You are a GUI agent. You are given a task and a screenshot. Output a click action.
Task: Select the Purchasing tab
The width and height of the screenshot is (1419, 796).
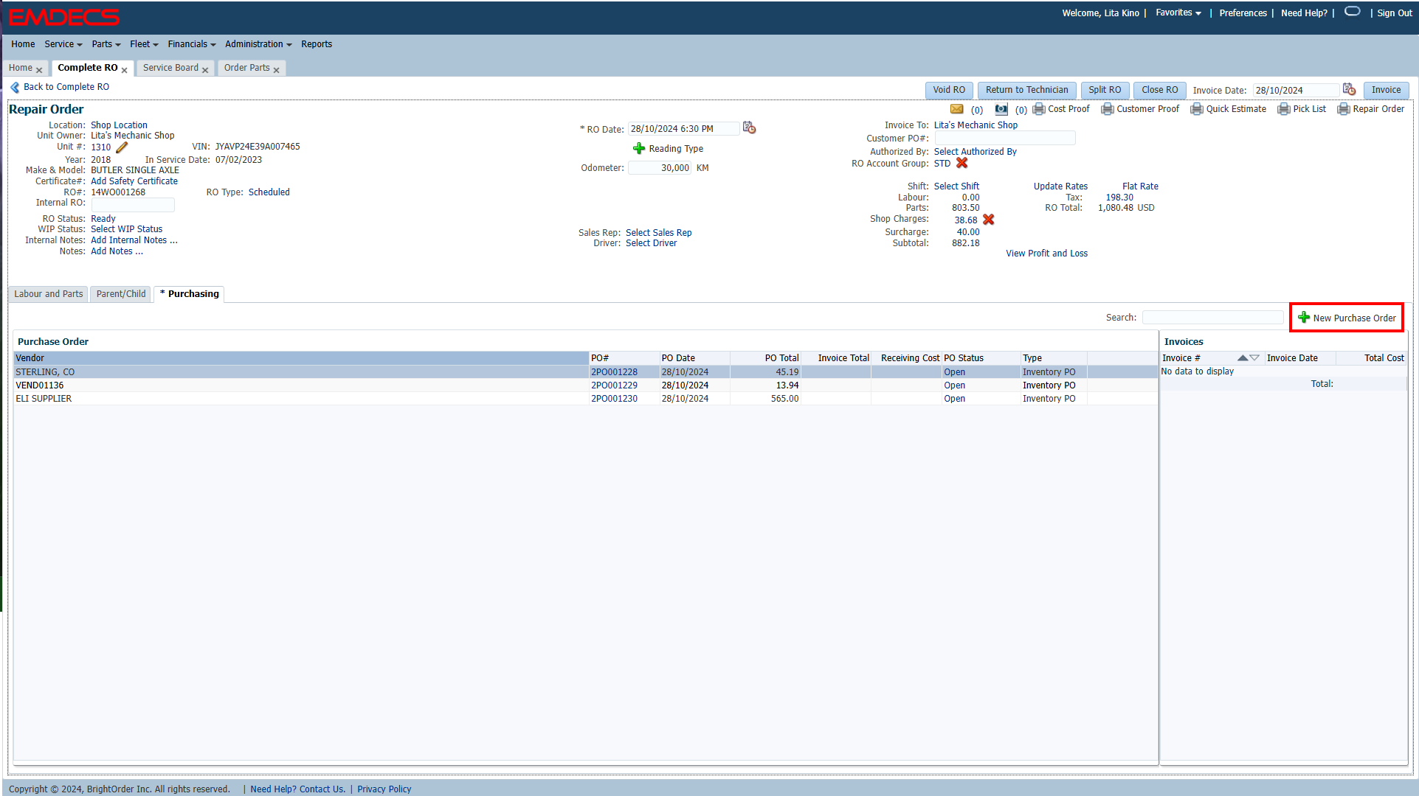[190, 294]
